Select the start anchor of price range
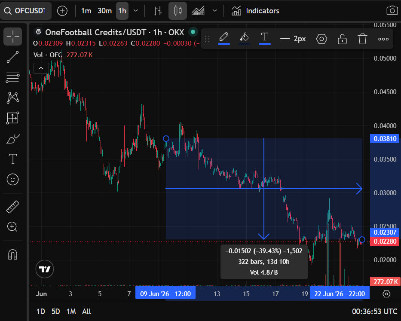 pyautogui.click(x=166, y=139)
